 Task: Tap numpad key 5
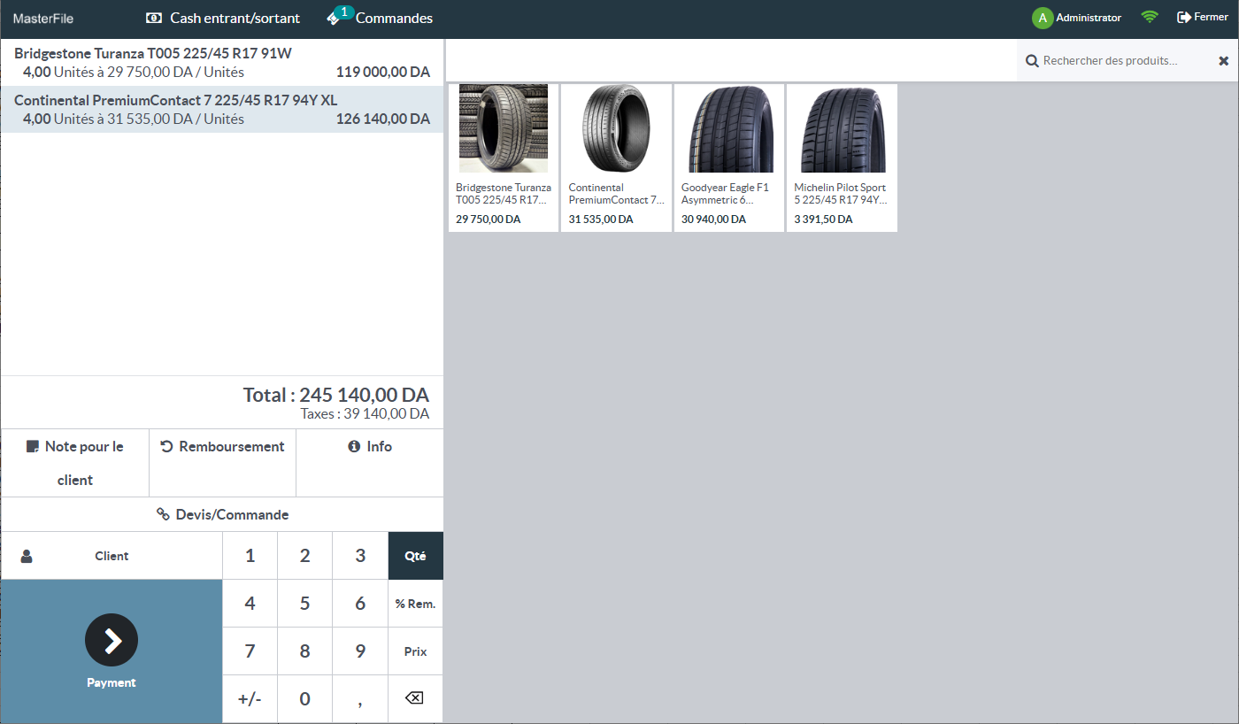click(x=304, y=604)
